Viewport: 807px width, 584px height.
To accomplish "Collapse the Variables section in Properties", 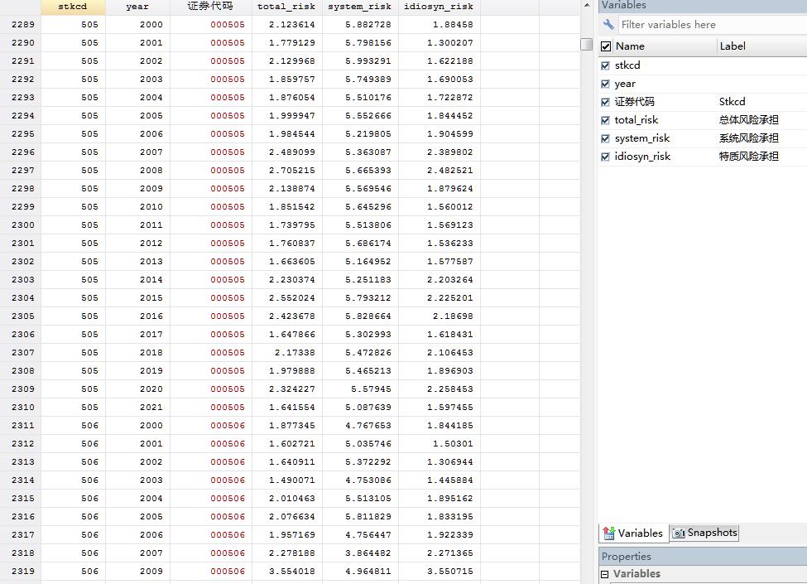I will pos(605,574).
